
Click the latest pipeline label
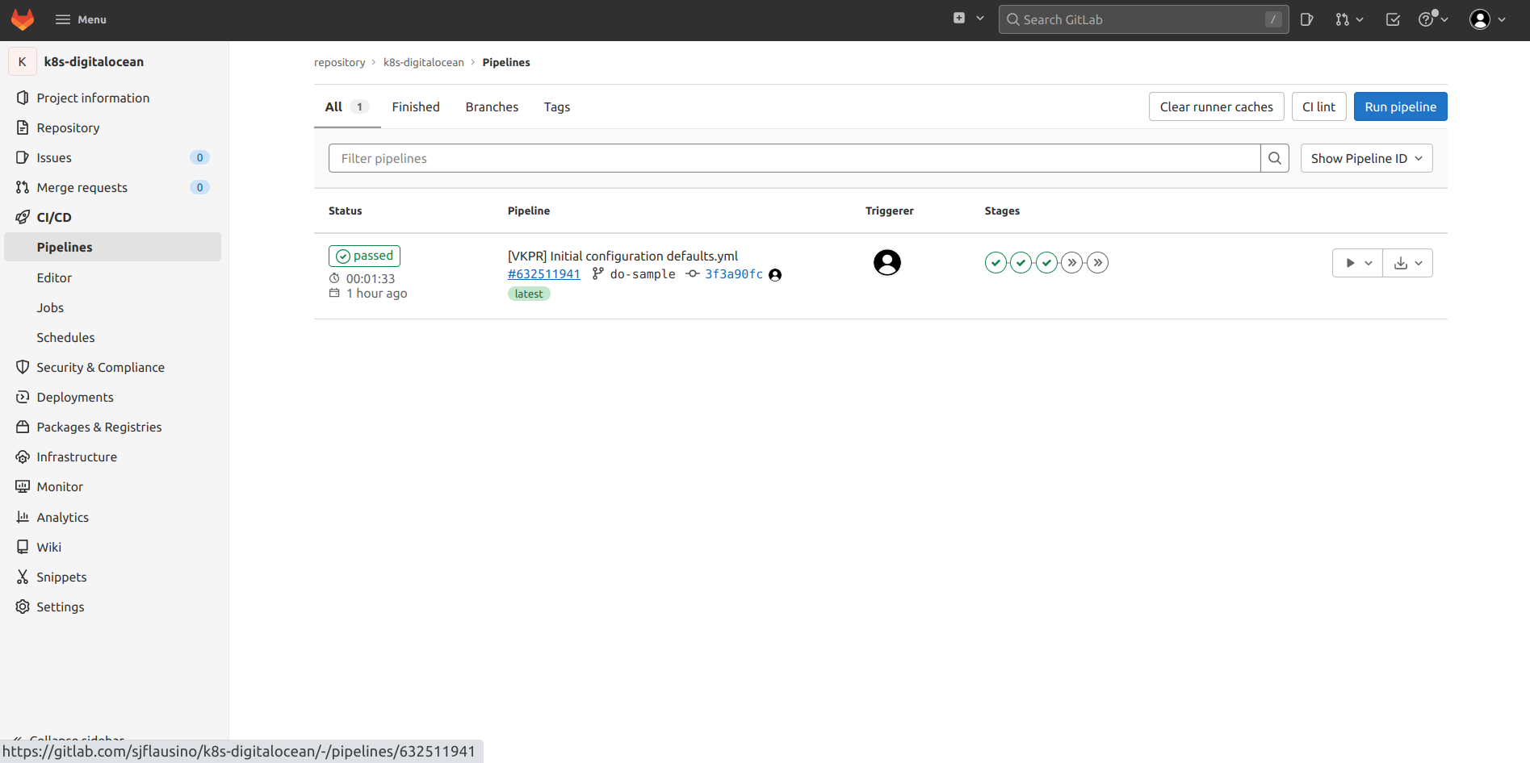(x=529, y=294)
